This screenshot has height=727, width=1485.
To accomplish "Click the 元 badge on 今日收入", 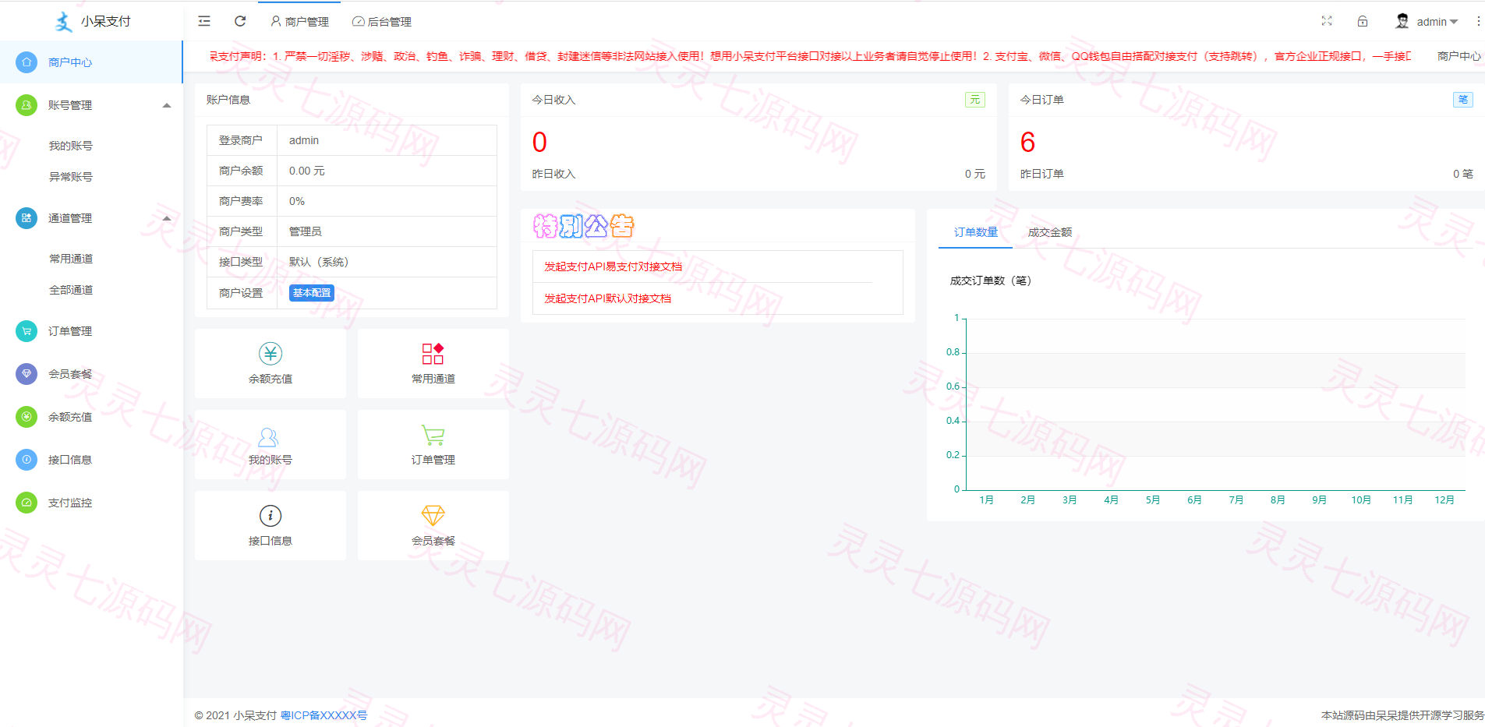I will tap(975, 100).
